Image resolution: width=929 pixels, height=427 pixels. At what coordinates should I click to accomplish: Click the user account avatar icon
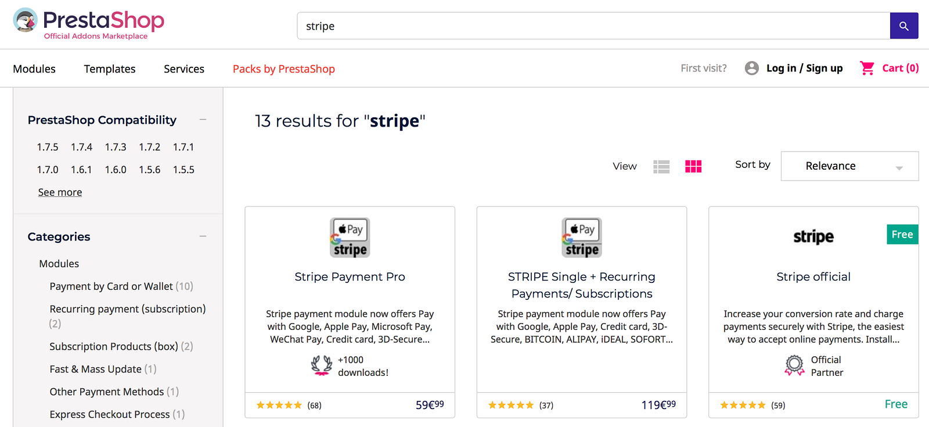point(751,69)
